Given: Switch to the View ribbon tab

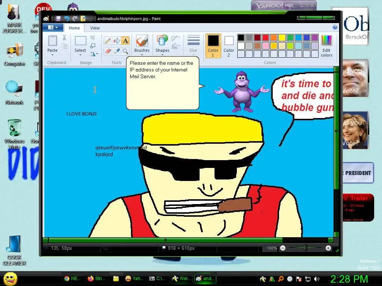Looking at the screenshot, I should [x=95, y=28].
